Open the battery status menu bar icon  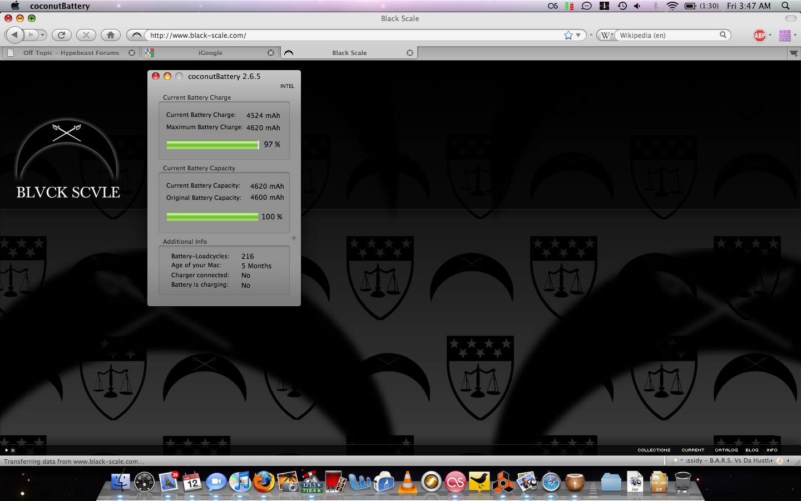click(x=701, y=6)
